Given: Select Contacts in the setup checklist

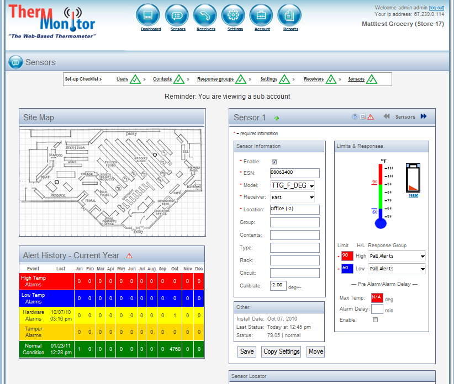Looking at the screenshot, I should [x=162, y=79].
